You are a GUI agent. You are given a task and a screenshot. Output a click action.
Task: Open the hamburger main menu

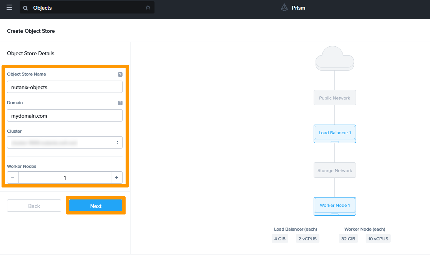pyautogui.click(x=9, y=8)
